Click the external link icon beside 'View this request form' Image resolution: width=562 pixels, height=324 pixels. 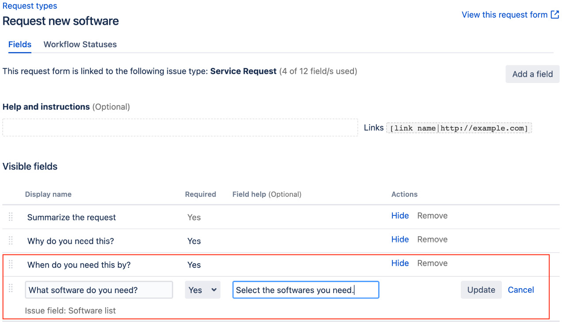555,15
